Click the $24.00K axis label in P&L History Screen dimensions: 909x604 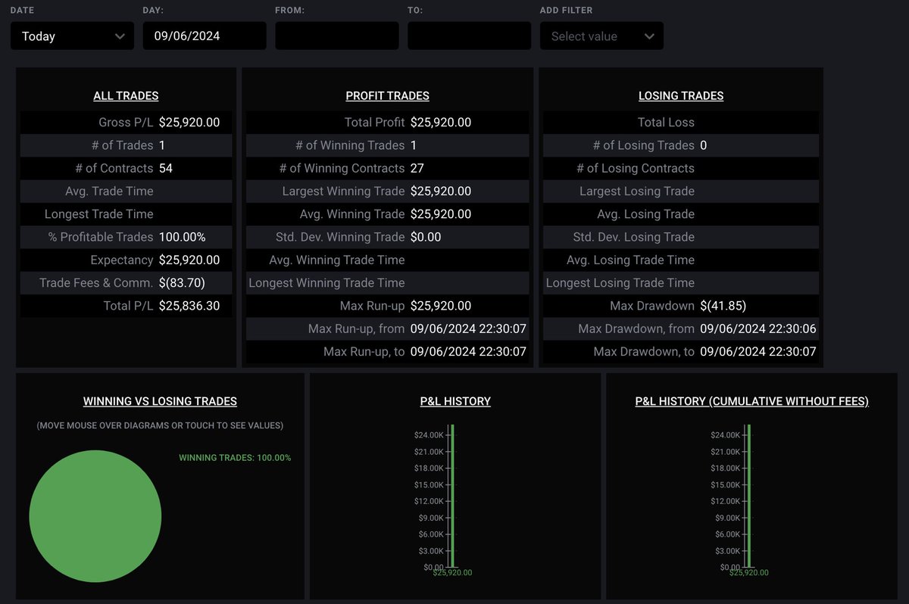429,435
